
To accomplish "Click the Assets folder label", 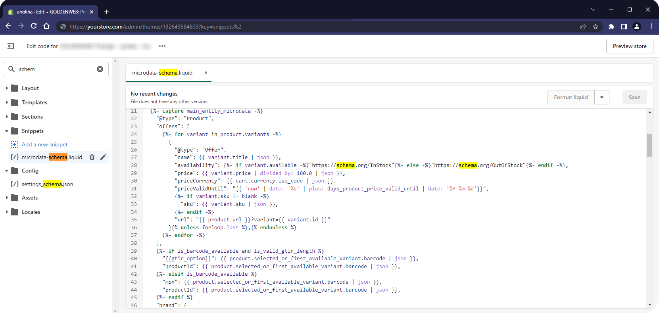I will pyautogui.click(x=30, y=198).
